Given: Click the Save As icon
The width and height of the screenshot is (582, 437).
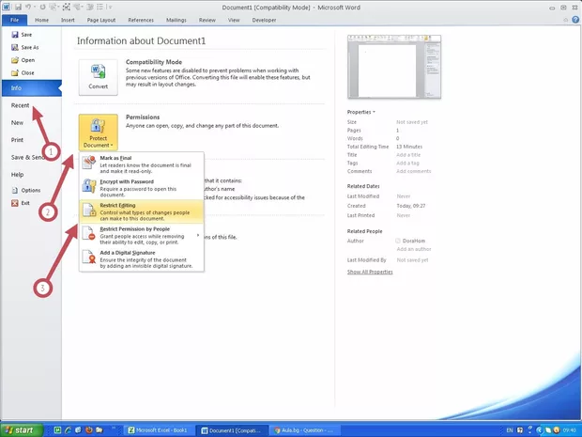Looking at the screenshot, I should [x=14, y=47].
